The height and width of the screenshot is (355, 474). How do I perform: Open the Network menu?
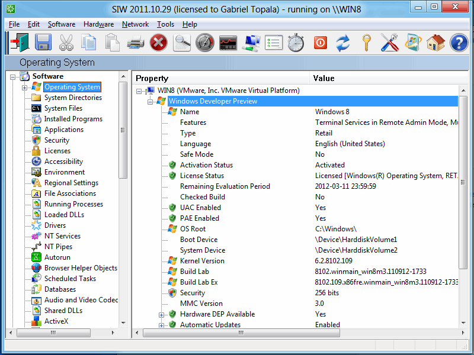(x=135, y=24)
